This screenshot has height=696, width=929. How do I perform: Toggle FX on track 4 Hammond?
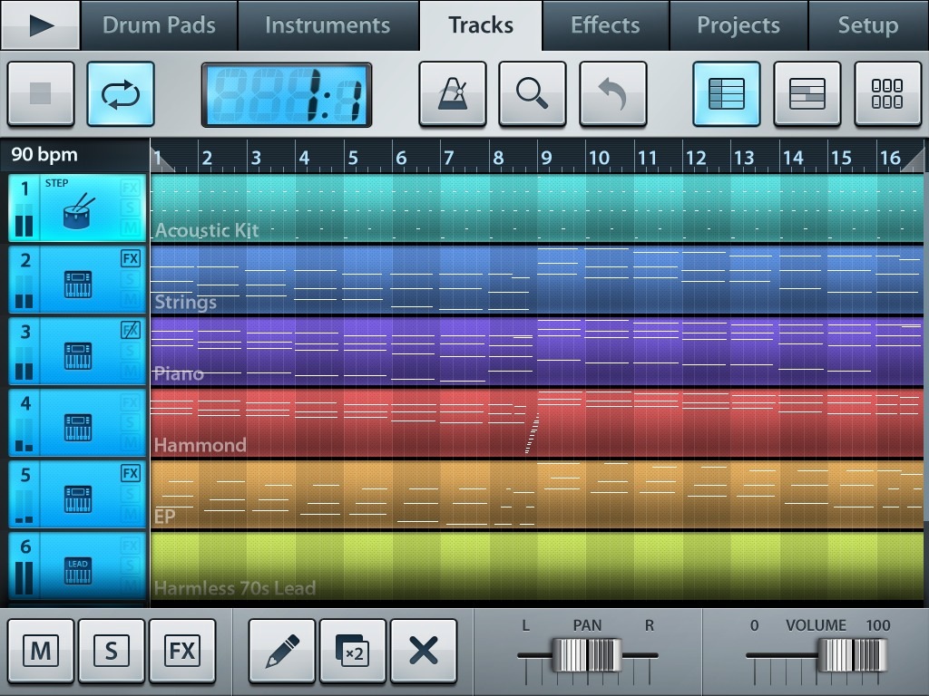click(x=131, y=402)
